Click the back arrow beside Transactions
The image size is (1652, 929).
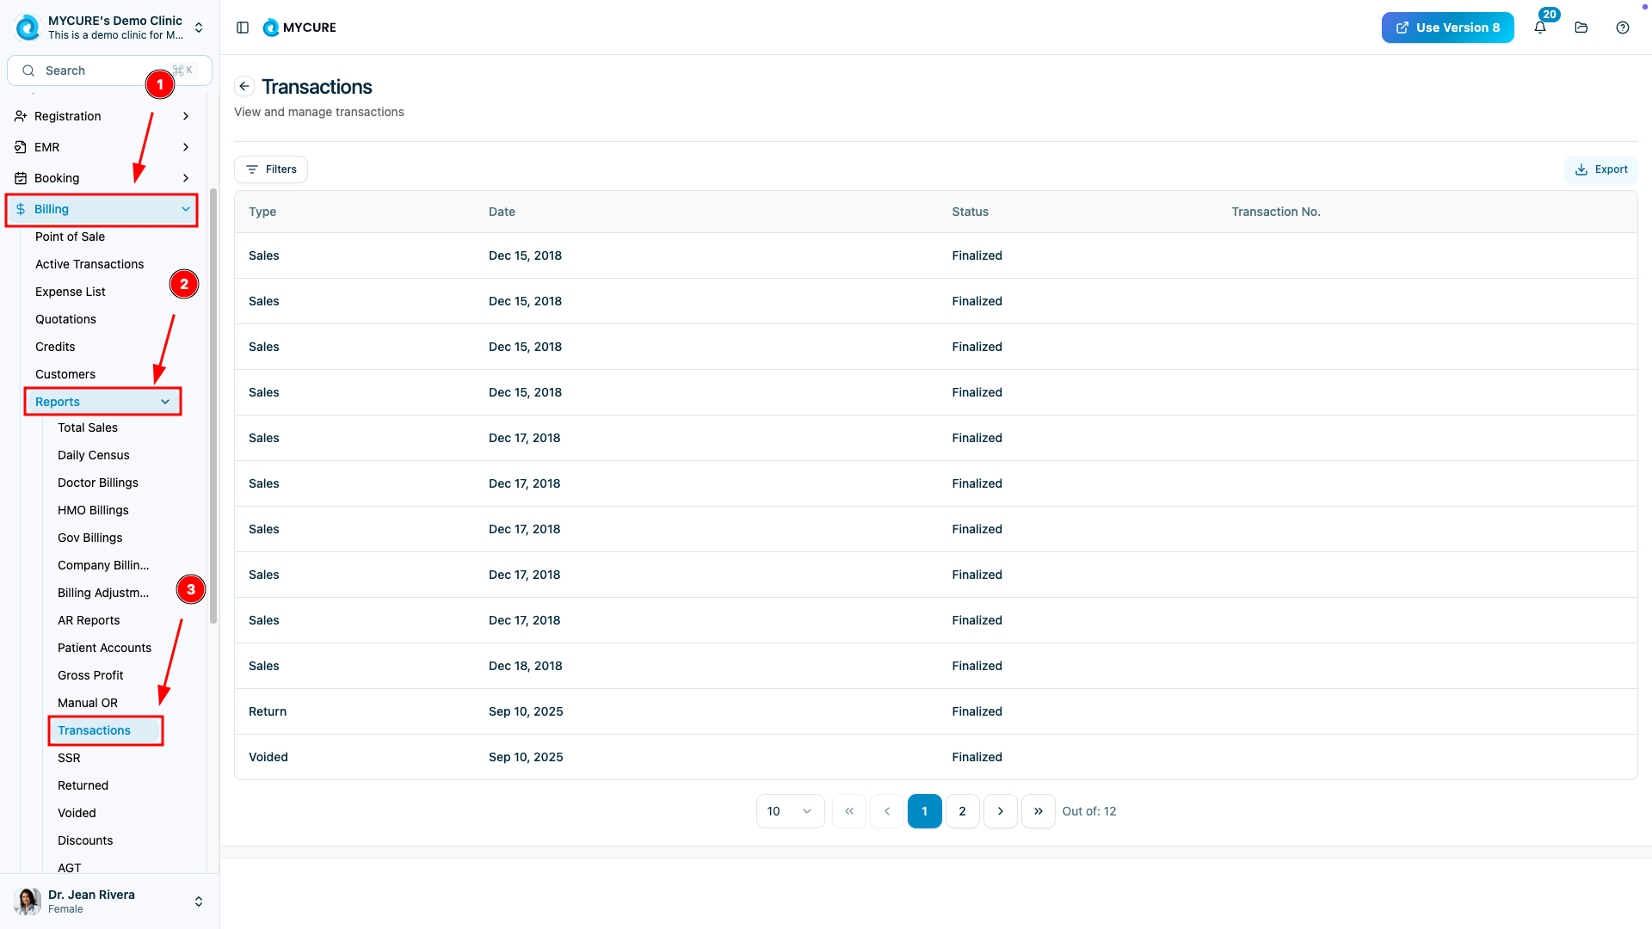[x=244, y=86]
